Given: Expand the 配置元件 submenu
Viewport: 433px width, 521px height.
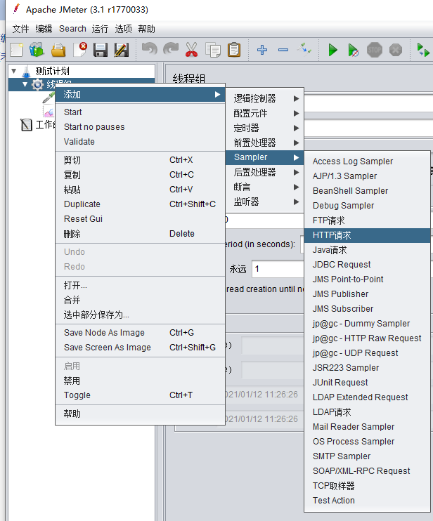Looking at the screenshot, I should [265, 113].
